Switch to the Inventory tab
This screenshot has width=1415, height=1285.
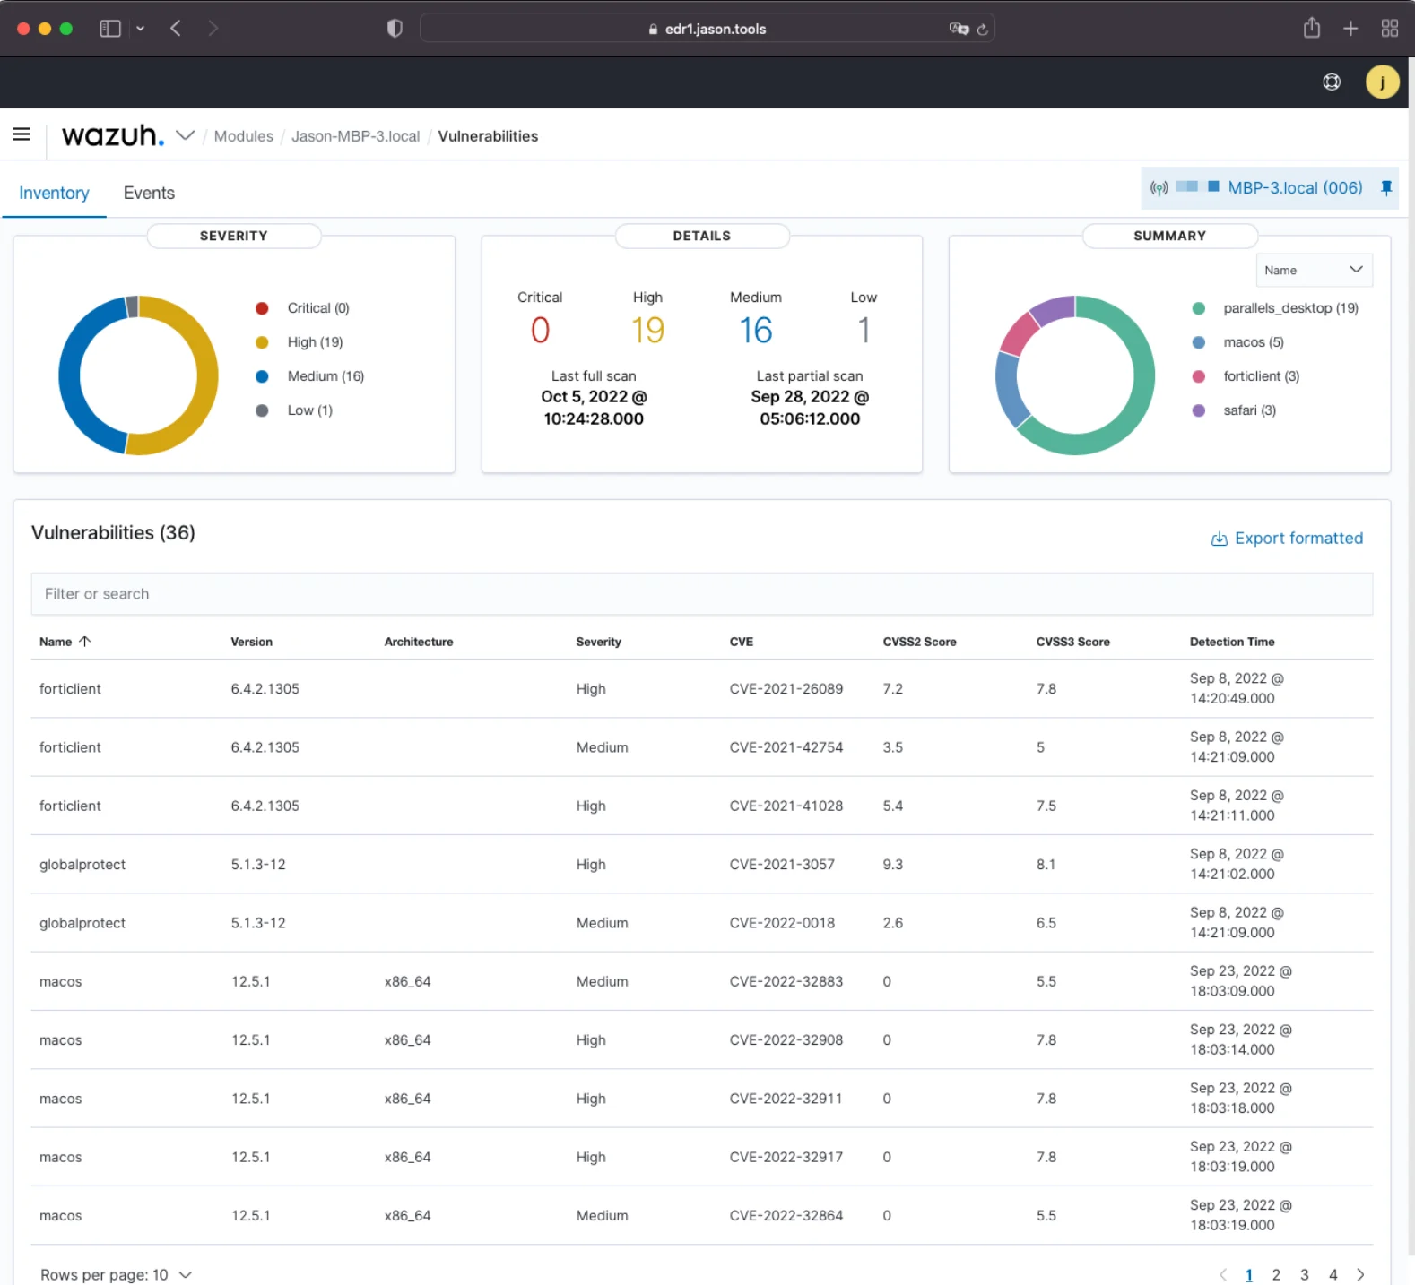coord(54,193)
